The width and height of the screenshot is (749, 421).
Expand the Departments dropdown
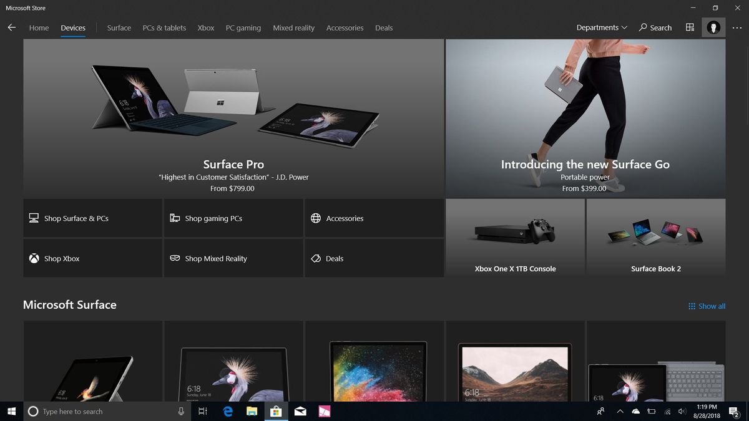pos(602,27)
